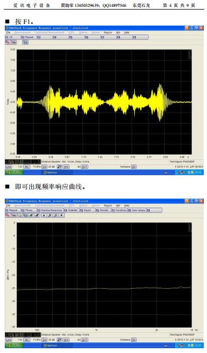The width and height of the screenshot is (207, 353).
Task: Click the speaker icon in lower window status bar
Action: (x=59, y=340)
